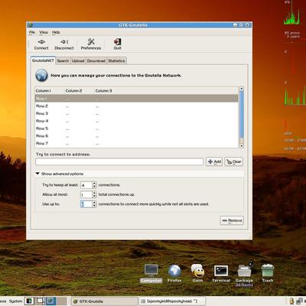Image resolution: width=306 pixels, height=306 pixels.
Task: Switch to the Statistics tab
Action: click(116, 60)
